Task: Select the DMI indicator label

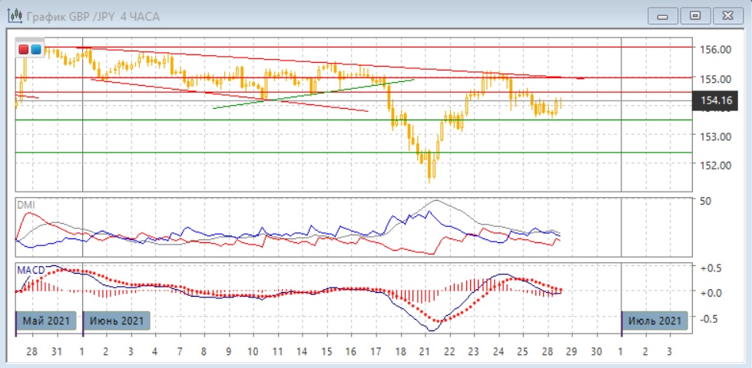Action: coord(27,205)
